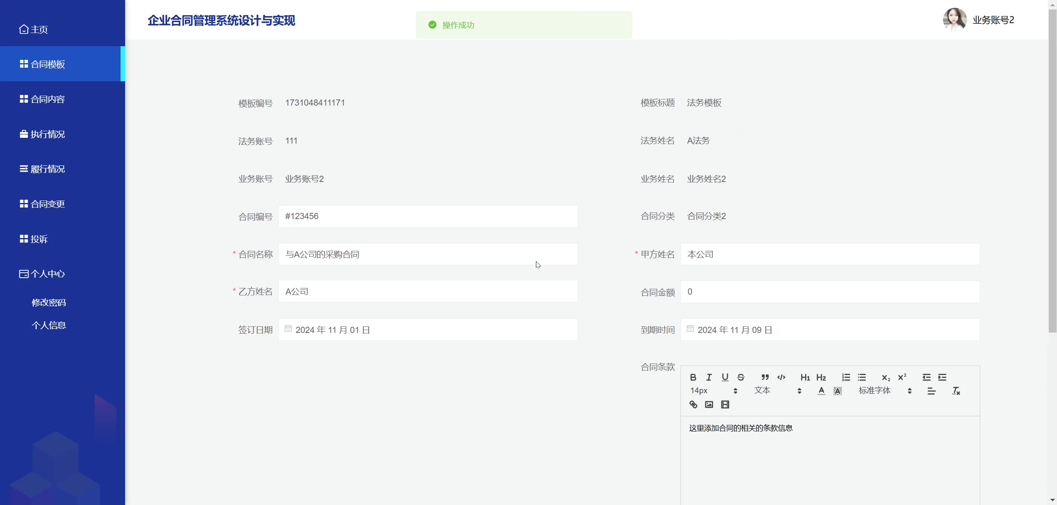Insert a code block via toolbar
Image resolution: width=1057 pixels, height=505 pixels.
point(781,377)
